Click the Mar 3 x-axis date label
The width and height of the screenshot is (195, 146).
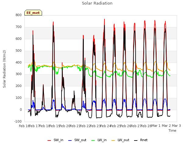(176, 126)
